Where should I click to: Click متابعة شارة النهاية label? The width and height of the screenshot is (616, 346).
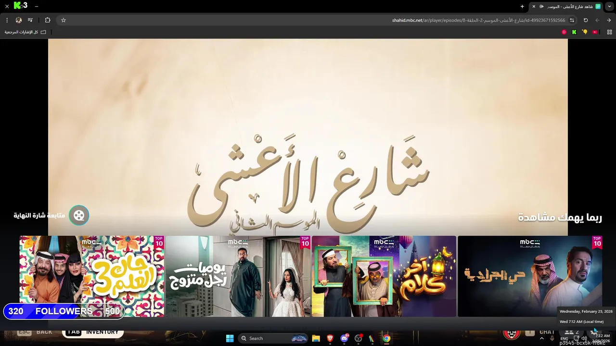click(x=39, y=215)
